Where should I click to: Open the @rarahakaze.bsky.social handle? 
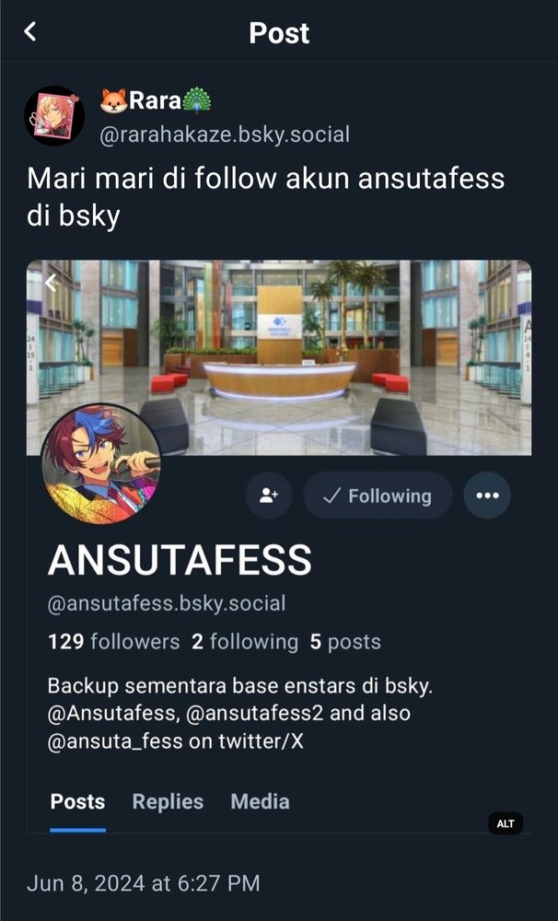pos(225,134)
